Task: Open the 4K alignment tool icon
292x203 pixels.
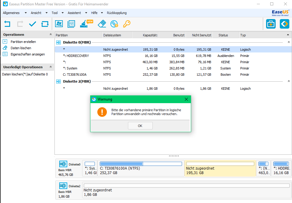Action: click(x=71, y=24)
